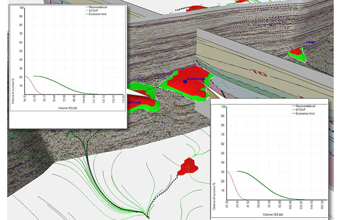This screenshot has height=220, width=341.
Task: Click the 'Volume 1E6 bbl' axis title in the left chart
Action: pos(68,108)
